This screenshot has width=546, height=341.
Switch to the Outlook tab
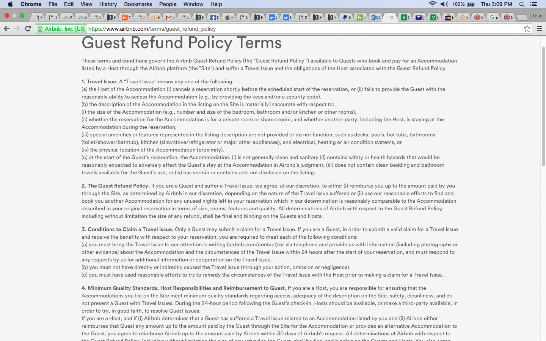coord(376,17)
